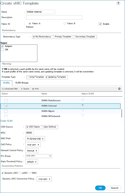The width and height of the screenshot is (125, 193).
Task: Select User Defined CDN Source
Action: click(x=42, y=127)
